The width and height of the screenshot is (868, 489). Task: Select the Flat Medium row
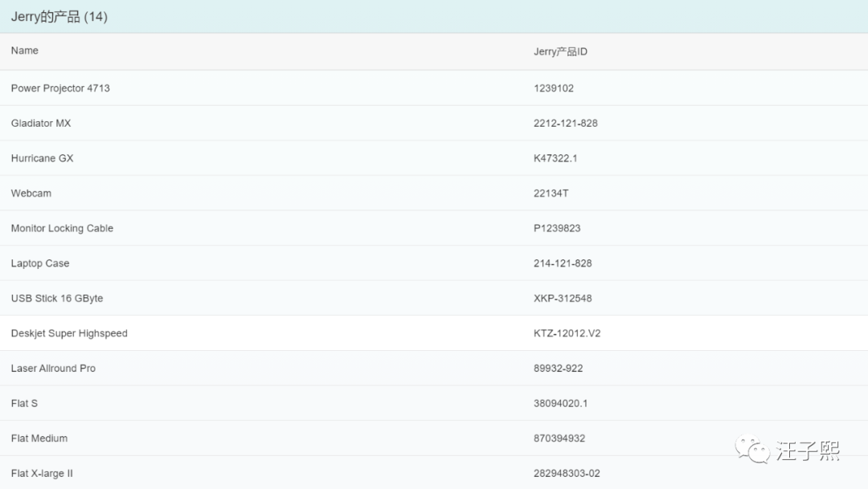click(434, 438)
